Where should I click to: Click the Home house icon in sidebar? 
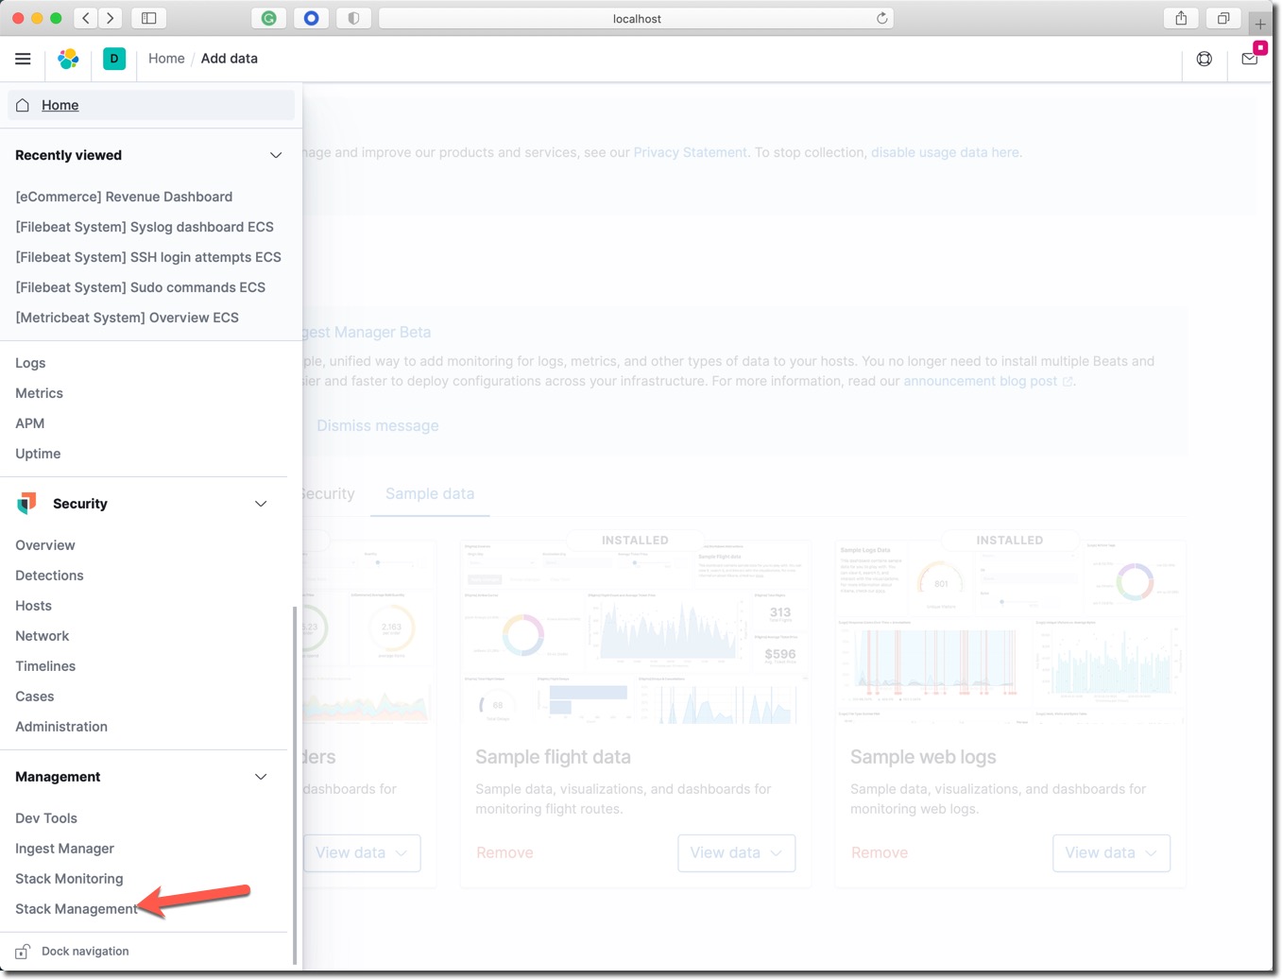(23, 105)
